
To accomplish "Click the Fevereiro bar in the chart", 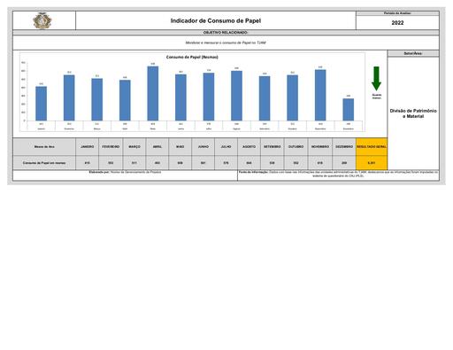I will point(69,97).
